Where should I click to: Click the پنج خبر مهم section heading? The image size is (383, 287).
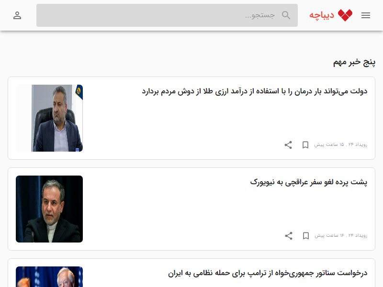click(x=354, y=62)
